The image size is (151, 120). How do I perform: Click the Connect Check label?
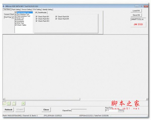pos(9,14)
